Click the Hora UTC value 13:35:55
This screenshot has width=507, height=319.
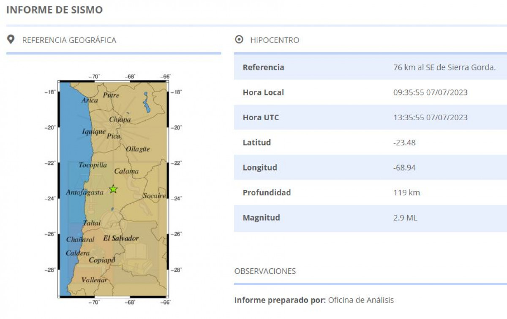(430, 117)
